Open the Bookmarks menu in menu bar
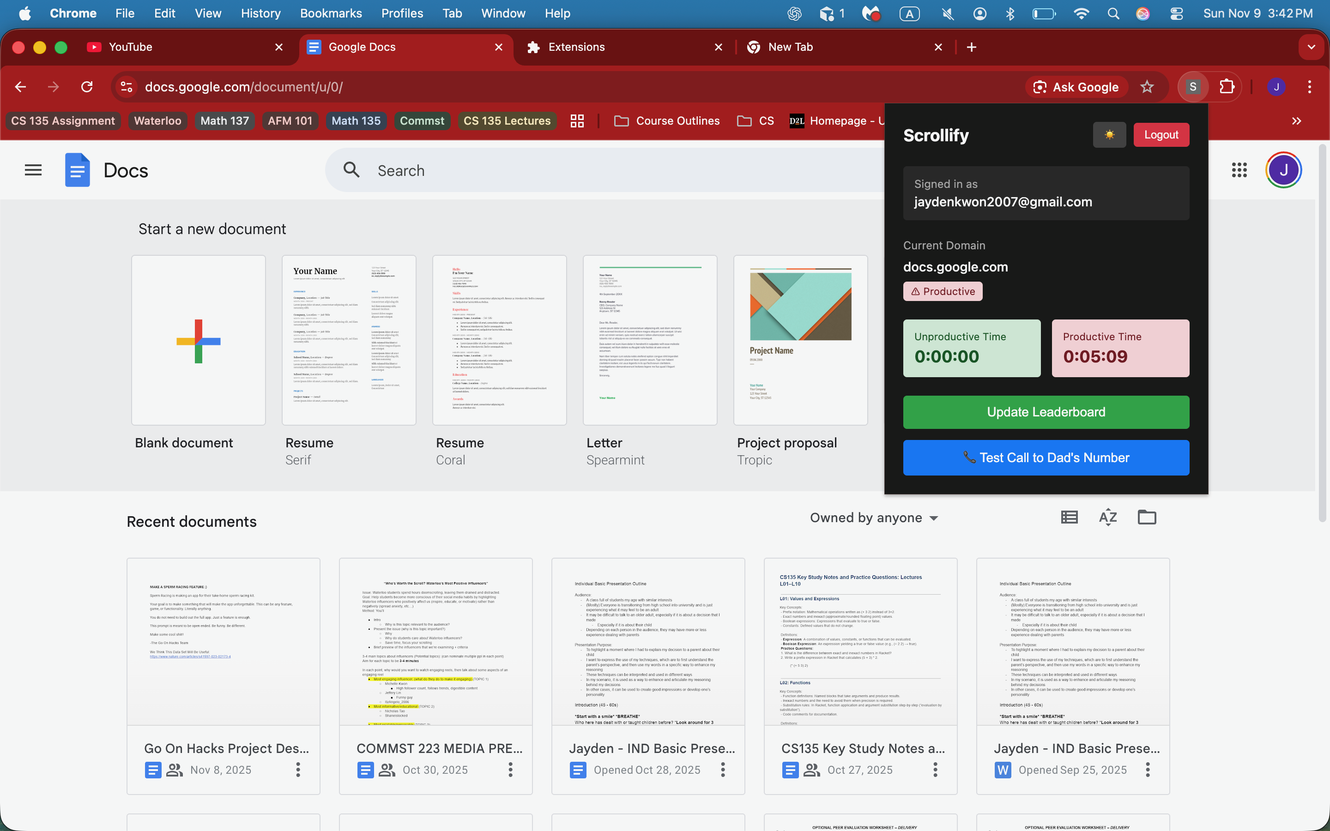This screenshot has height=831, width=1330. point(330,13)
